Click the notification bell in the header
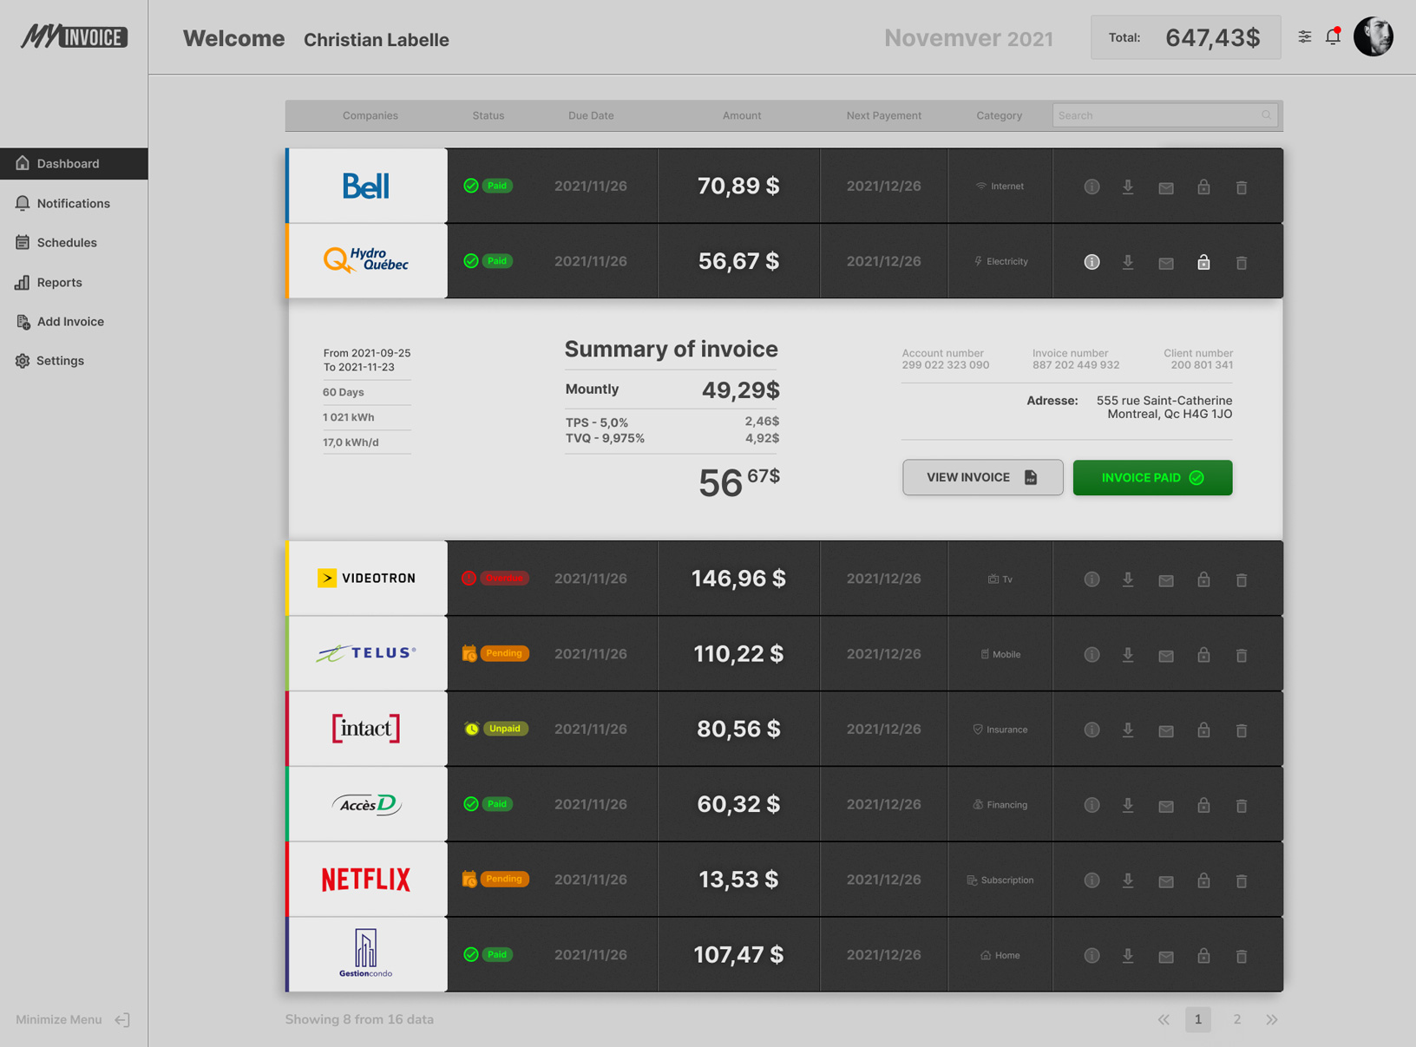The image size is (1416, 1047). tap(1333, 36)
